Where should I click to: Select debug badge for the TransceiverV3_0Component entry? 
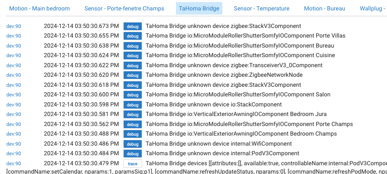coord(132,66)
